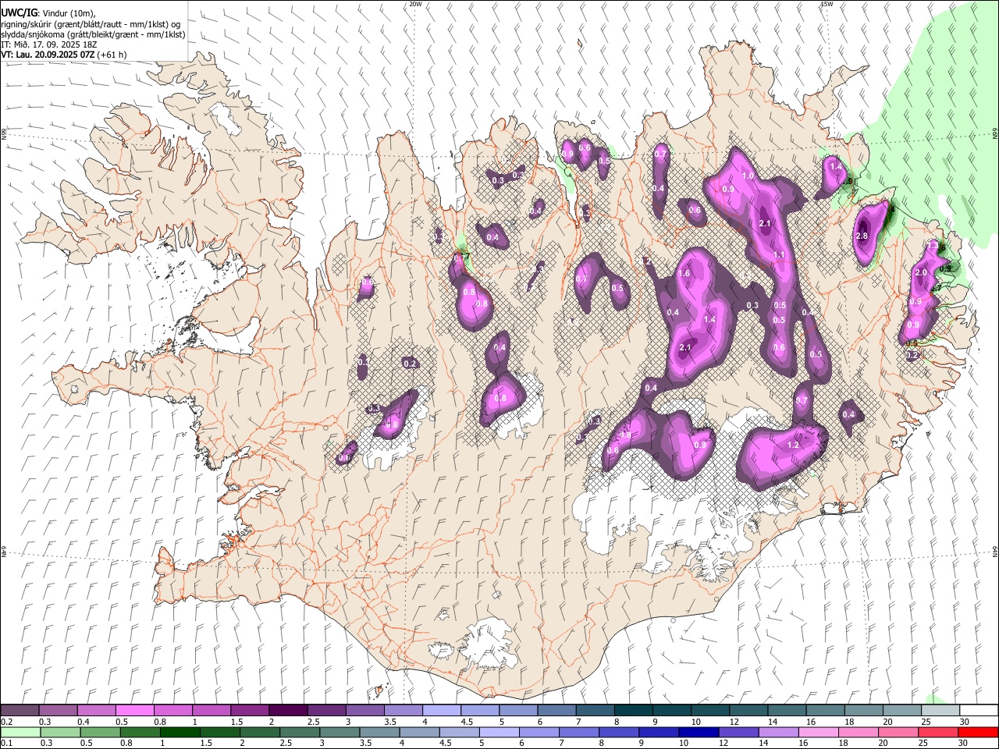This screenshot has width=999, height=749.
Task: Click the dark teal 8–9 snow legend swatch
Action: 632,710
